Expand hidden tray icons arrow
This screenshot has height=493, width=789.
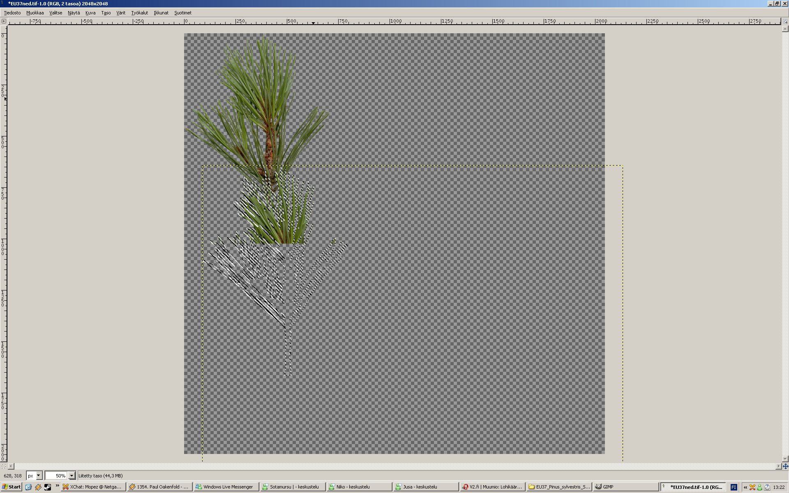pos(745,487)
